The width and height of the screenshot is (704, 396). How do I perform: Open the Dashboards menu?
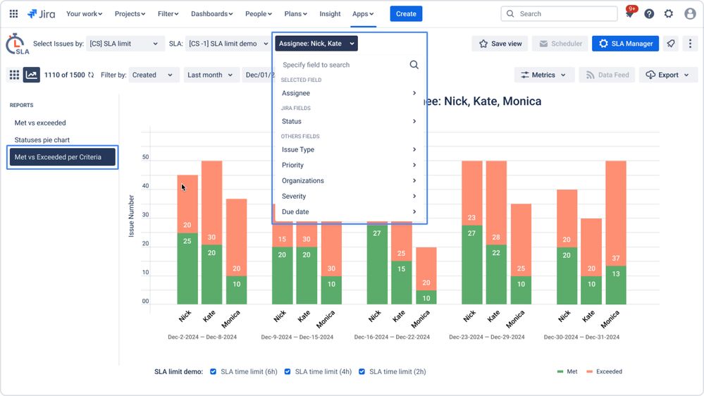point(212,14)
